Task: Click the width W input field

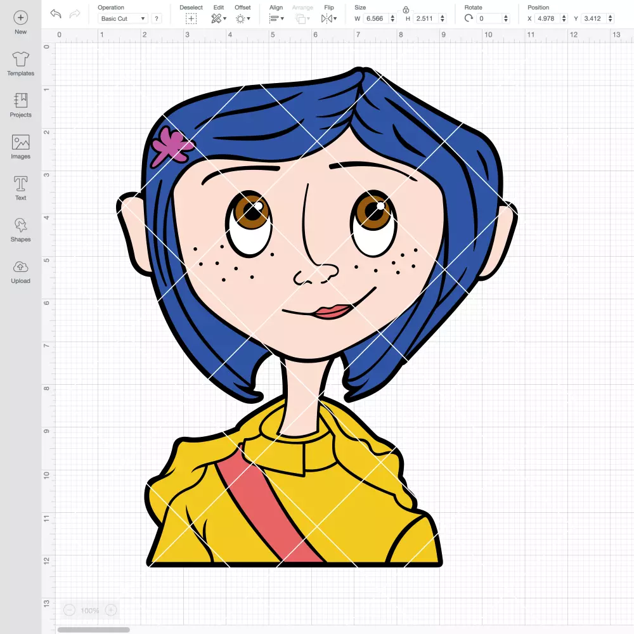Action: click(x=375, y=18)
